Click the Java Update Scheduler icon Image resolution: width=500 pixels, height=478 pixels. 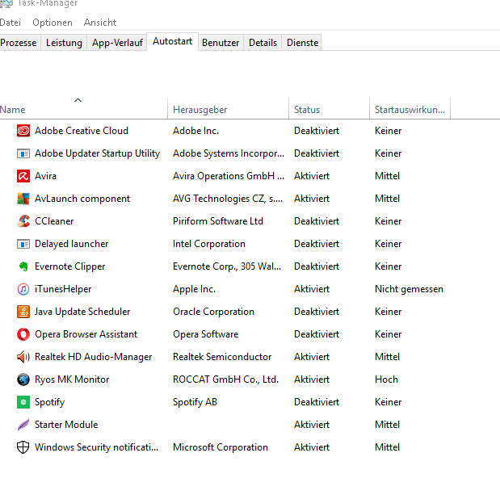[x=23, y=312]
